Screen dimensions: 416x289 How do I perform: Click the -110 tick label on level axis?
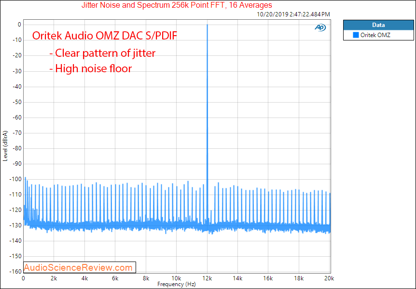click(15, 195)
